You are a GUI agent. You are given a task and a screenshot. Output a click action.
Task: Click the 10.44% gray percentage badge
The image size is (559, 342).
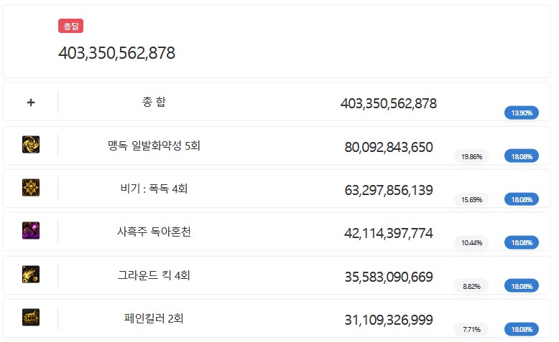tap(471, 243)
